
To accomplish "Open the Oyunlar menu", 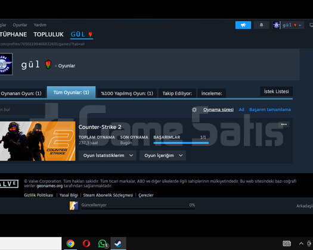I will click(20, 25).
